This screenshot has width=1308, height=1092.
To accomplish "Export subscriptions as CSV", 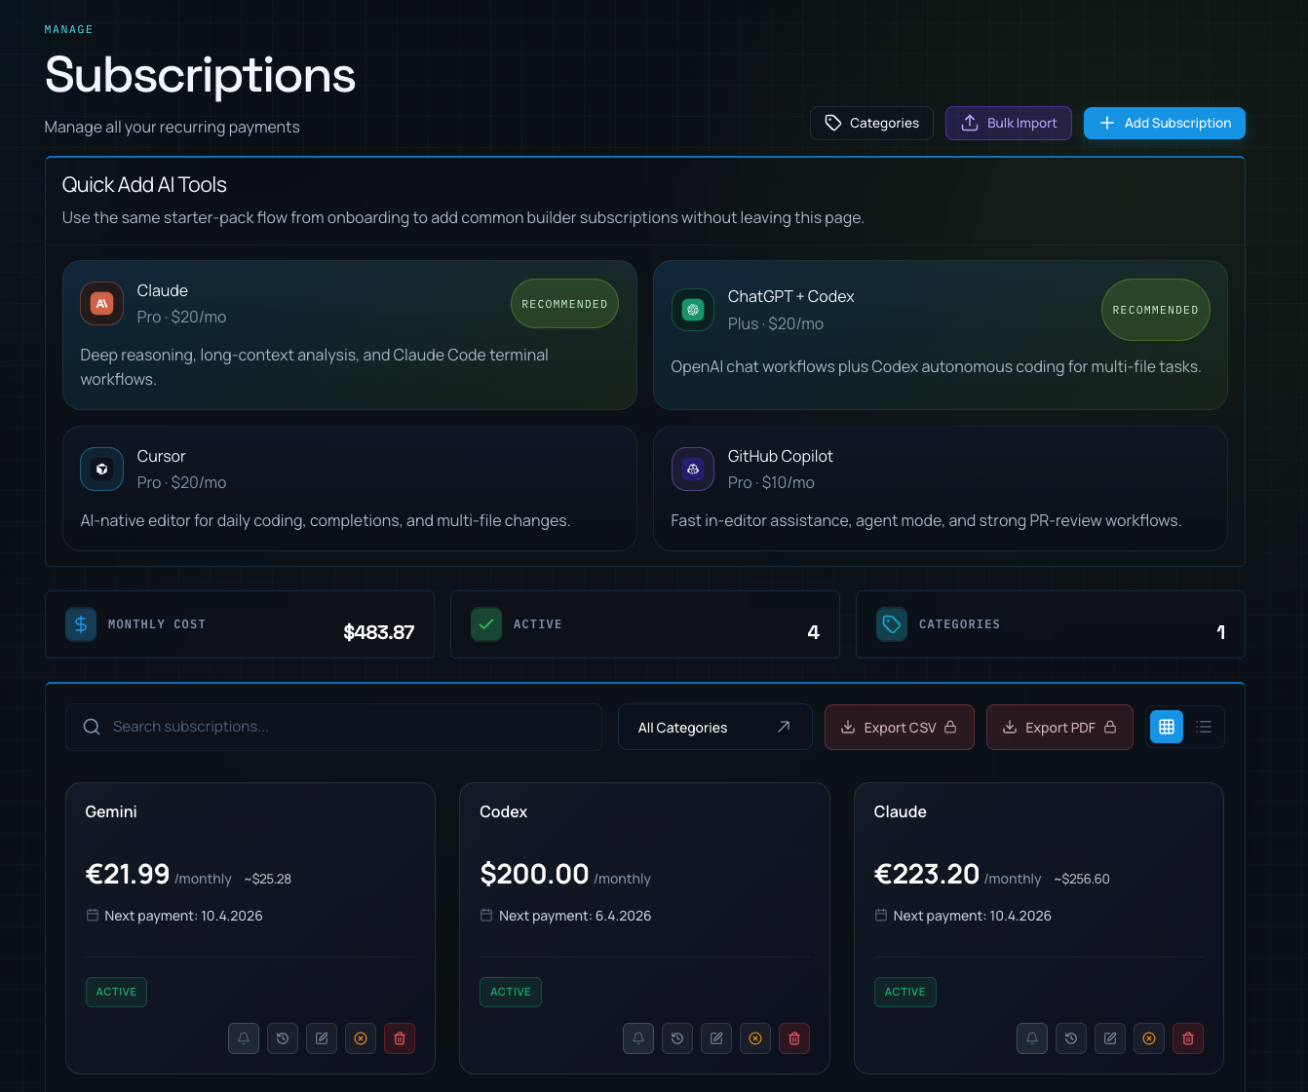I will coord(900,728).
